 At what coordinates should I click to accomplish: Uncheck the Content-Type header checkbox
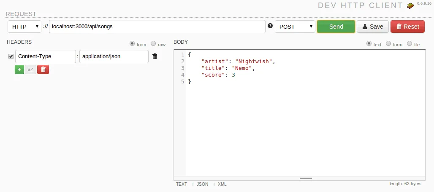tap(11, 56)
